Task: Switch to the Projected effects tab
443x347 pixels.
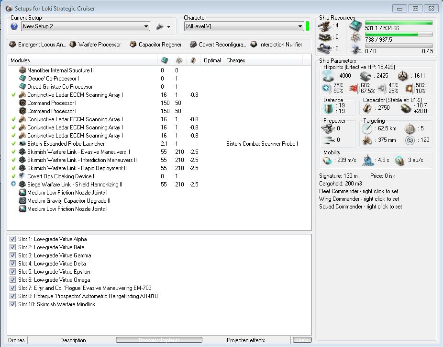Action: 246,340
